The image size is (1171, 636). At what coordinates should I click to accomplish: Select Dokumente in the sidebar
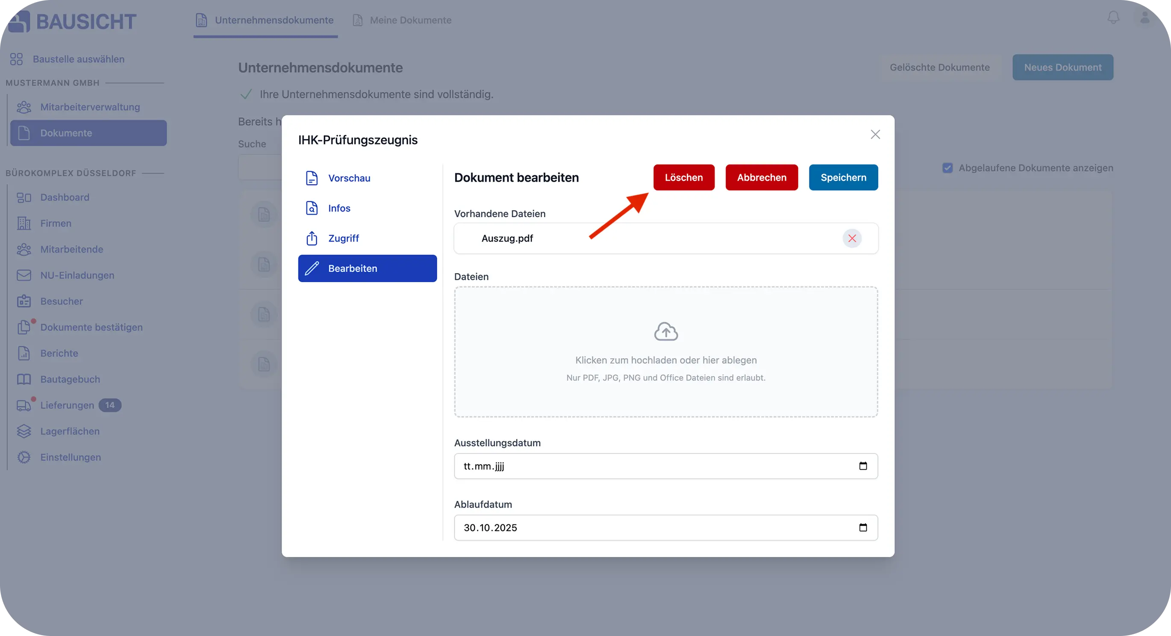(x=88, y=133)
